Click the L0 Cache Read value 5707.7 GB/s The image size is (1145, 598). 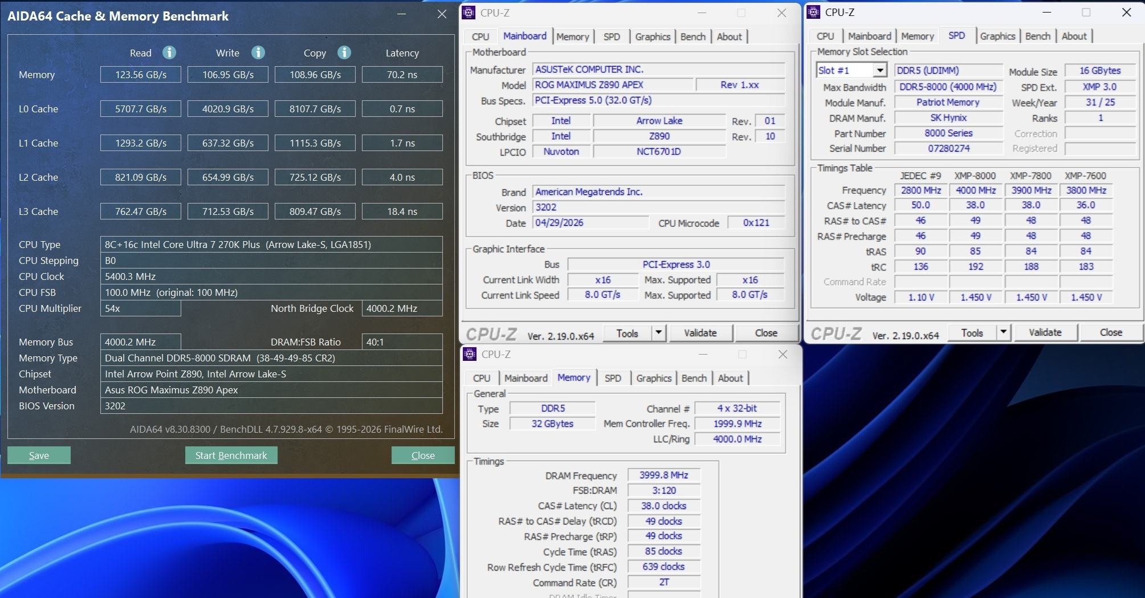point(141,109)
